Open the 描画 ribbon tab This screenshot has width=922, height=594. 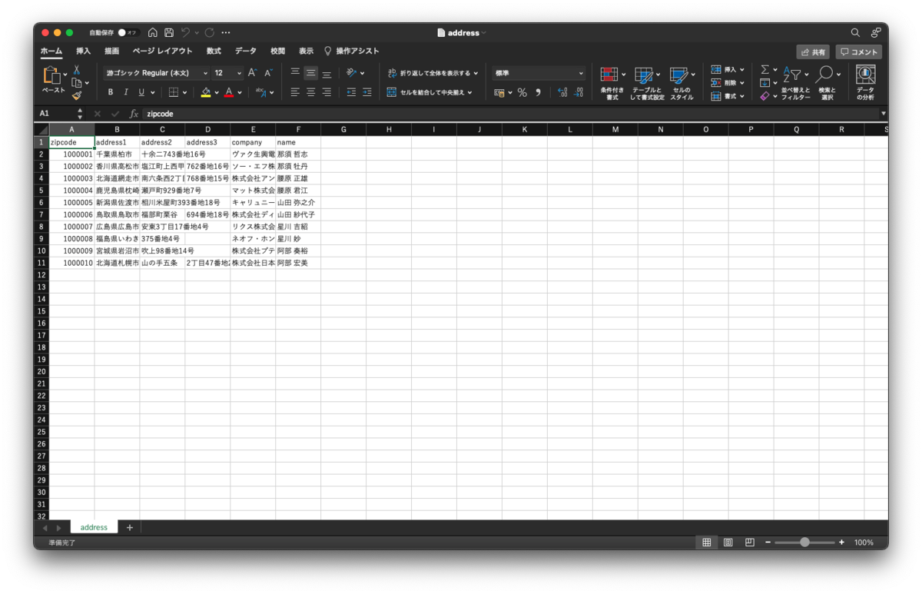click(x=111, y=51)
